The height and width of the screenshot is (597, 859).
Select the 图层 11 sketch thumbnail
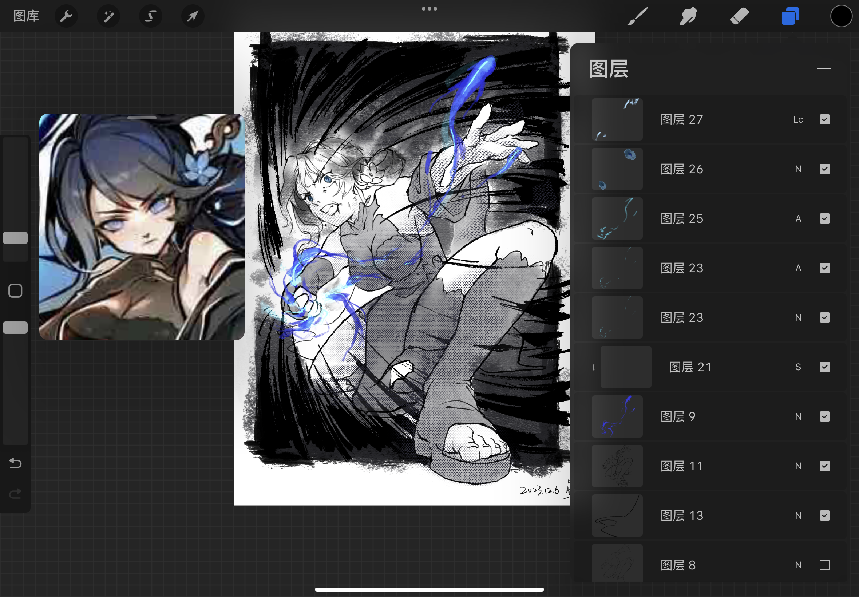click(617, 466)
